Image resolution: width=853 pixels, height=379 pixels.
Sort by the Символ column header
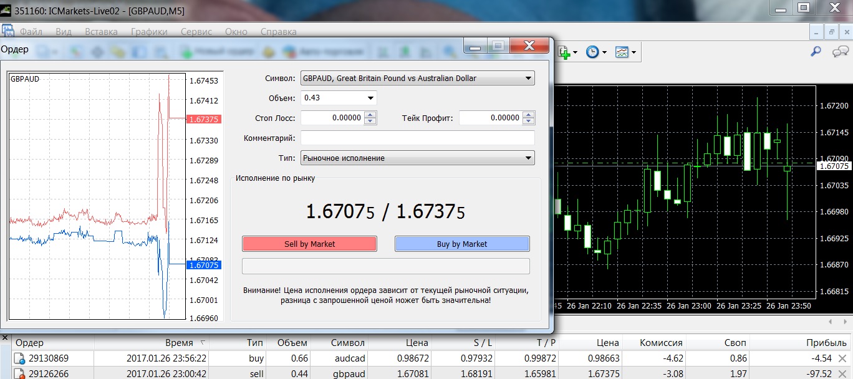[x=340, y=343]
